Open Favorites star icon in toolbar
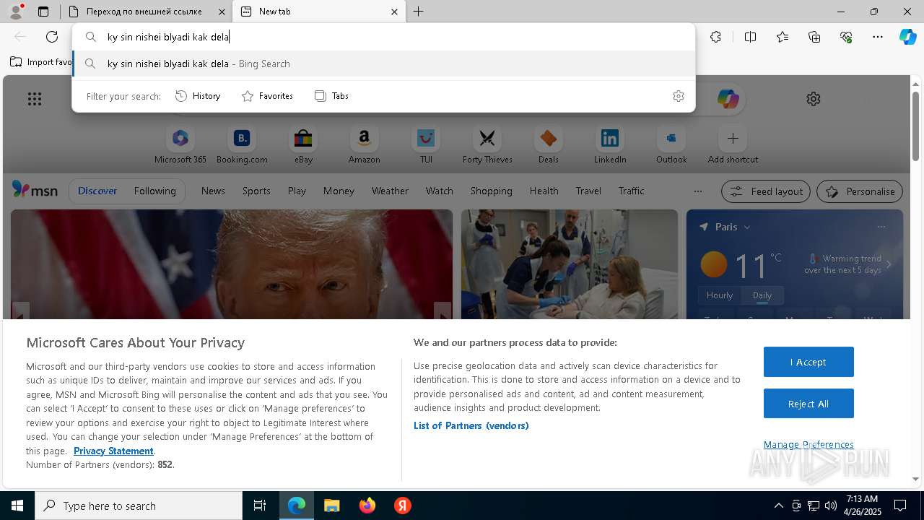This screenshot has height=520, width=924. (x=783, y=37)
